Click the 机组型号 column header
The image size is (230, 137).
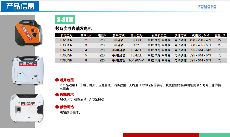coord(67,35)
